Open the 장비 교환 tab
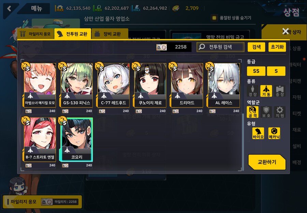The image size is (307, 213). (109, 34)
